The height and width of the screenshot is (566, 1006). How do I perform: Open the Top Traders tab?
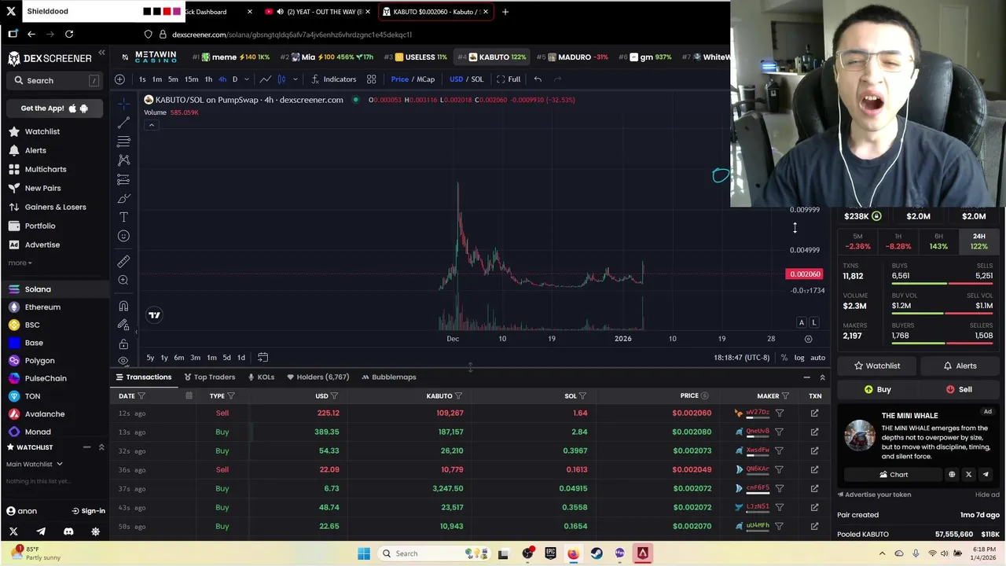coord(209,377)
